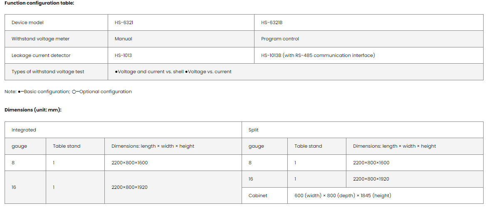Click the HS-1013 detector cell
489x208 pixels.
coord(123,55)
